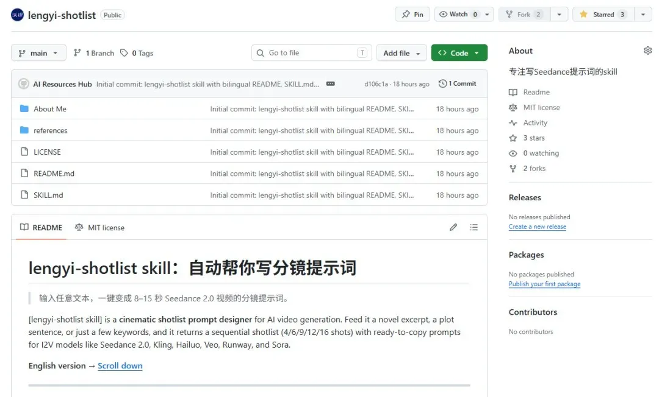Click the references folder icon
This screenshot has width=659, height=397.
coord(24,130)
